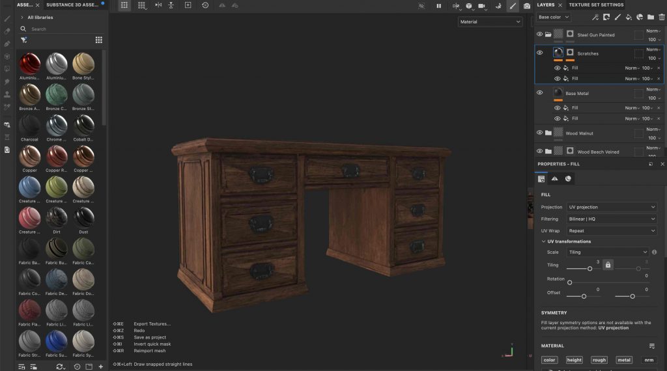Add a new folder in Layers
Screen dimensions: 667x371
pos(651,18)
